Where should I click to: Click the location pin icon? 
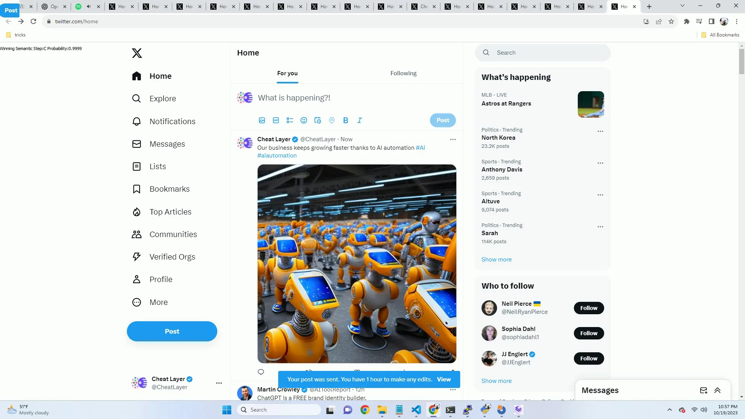click(x=332, y=120)
